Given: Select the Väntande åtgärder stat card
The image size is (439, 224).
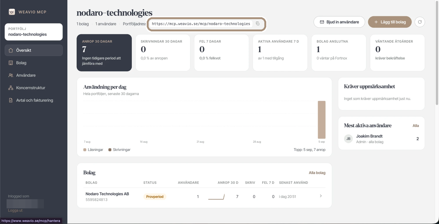Looking at the screenshot, I should [x=397, y=53].
